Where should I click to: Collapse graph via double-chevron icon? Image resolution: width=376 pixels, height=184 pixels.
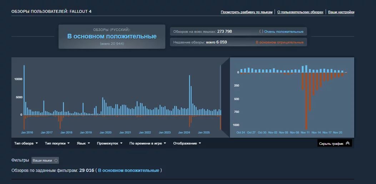point(347,143)
